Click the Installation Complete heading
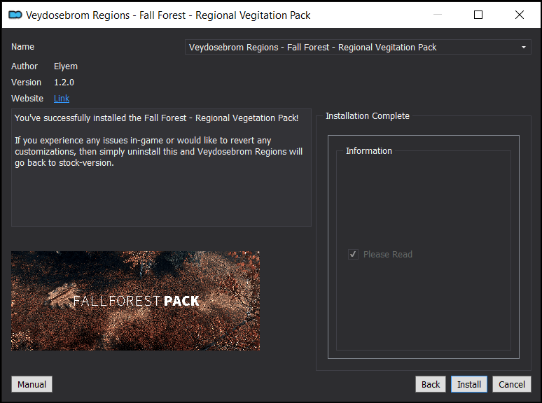Screen dimensions: 542x403 (x=368, y=115)
